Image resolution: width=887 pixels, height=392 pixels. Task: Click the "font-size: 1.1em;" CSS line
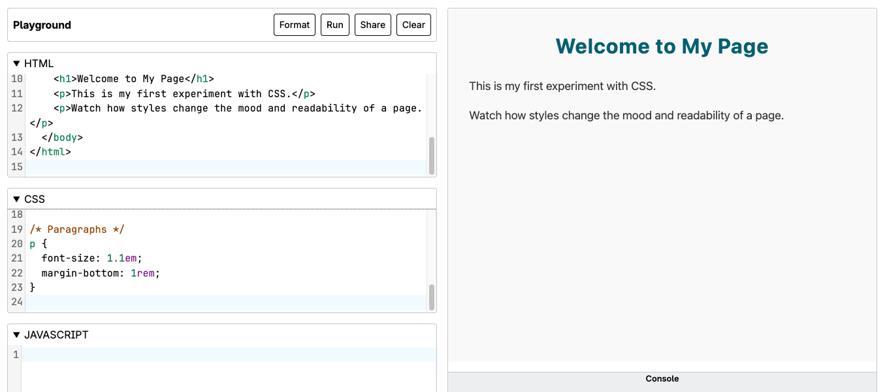[91, 258]
